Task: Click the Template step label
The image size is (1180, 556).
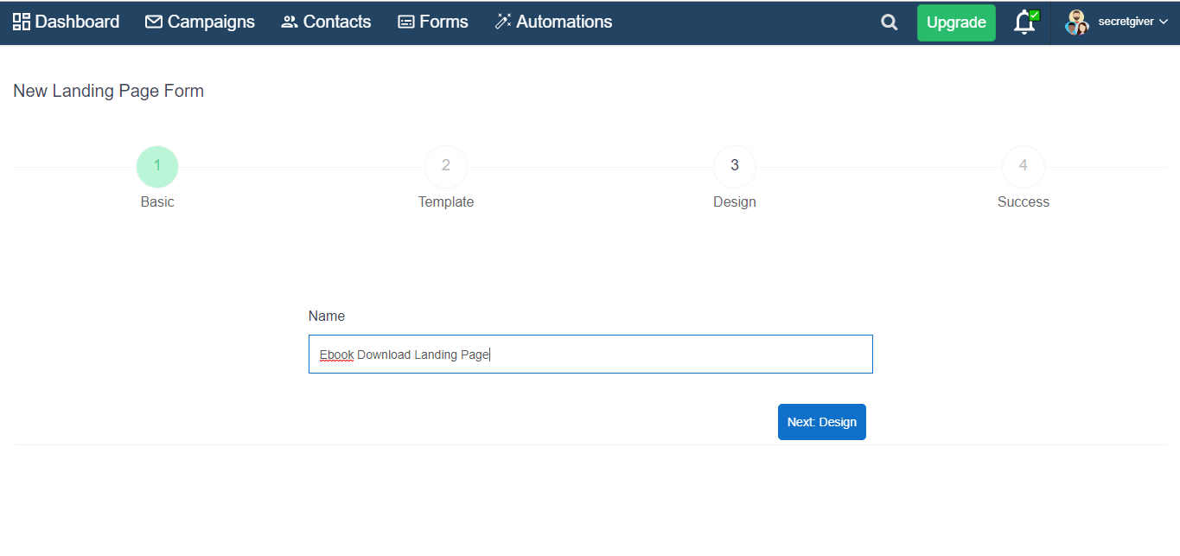Action: pos(446,202)
